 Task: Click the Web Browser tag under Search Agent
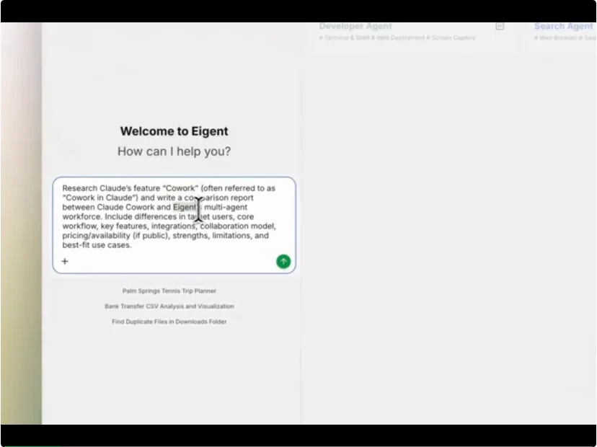[x=554, y=37]
